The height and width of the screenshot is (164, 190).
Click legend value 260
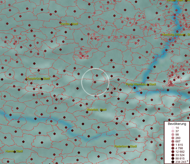[x=178, y=138]
